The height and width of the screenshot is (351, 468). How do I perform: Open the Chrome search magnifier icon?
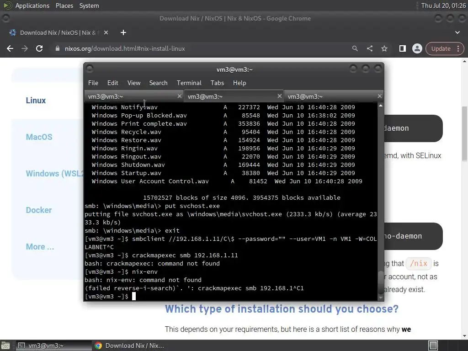tap(355, 48)
